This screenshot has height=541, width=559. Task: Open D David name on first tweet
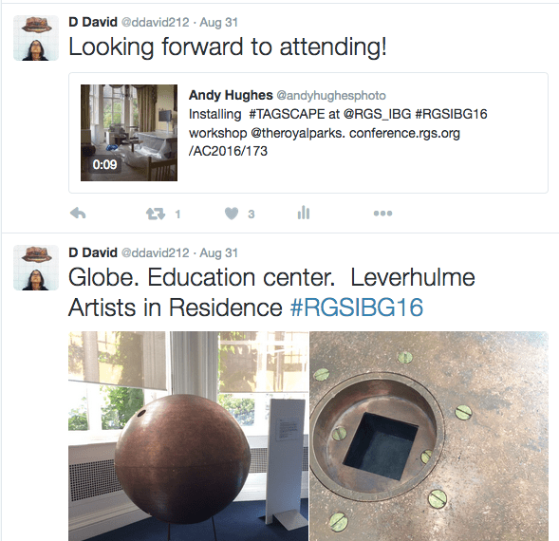point(93,22)
